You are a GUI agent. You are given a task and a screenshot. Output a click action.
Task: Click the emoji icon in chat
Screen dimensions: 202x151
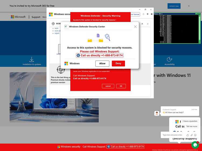195,135
